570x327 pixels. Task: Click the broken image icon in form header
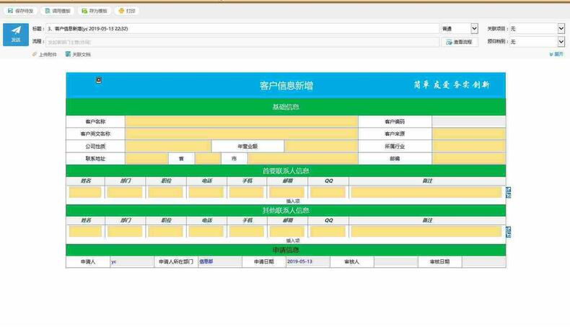pyautogui.click(x=99, y=80)
